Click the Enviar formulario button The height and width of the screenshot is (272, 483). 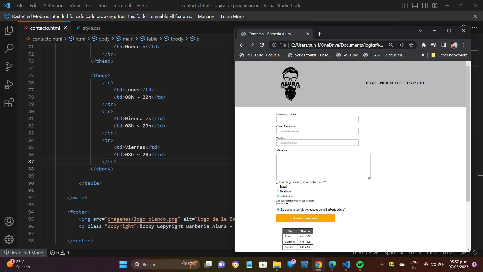tap(306, 218)
